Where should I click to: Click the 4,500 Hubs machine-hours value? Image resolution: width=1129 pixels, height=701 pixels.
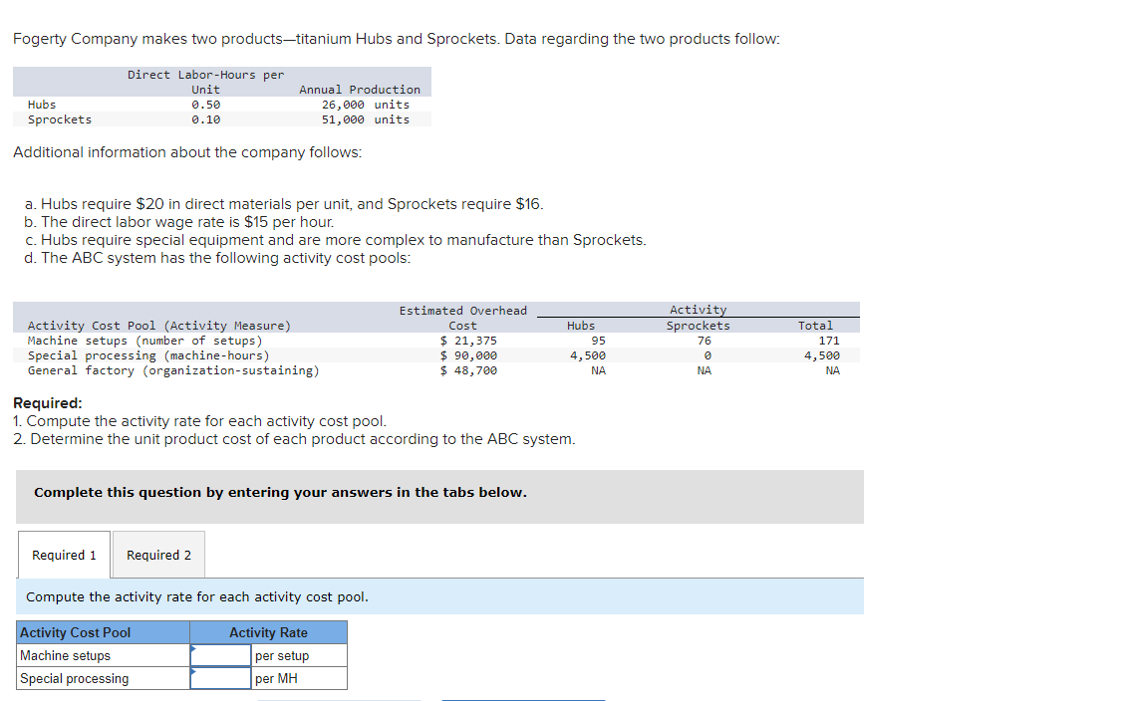point(588,355)
